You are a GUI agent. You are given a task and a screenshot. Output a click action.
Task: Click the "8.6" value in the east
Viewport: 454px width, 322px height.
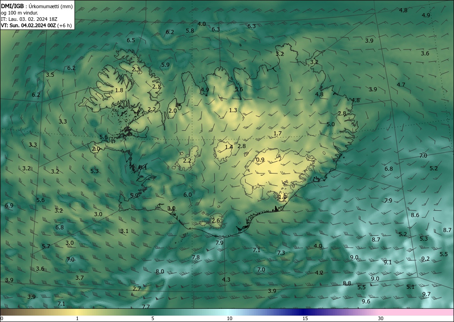[x=415, y=215]
